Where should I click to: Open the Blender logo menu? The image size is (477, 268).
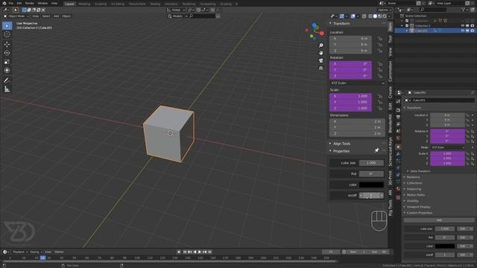(4, 3)
